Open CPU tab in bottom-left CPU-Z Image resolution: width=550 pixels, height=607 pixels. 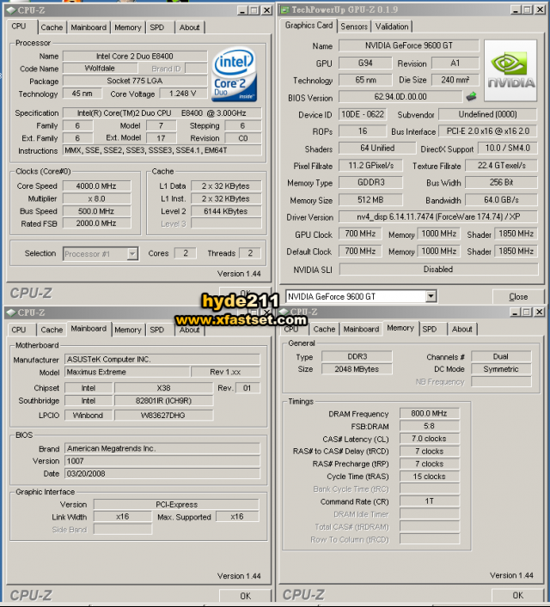[x=19, y=330]
